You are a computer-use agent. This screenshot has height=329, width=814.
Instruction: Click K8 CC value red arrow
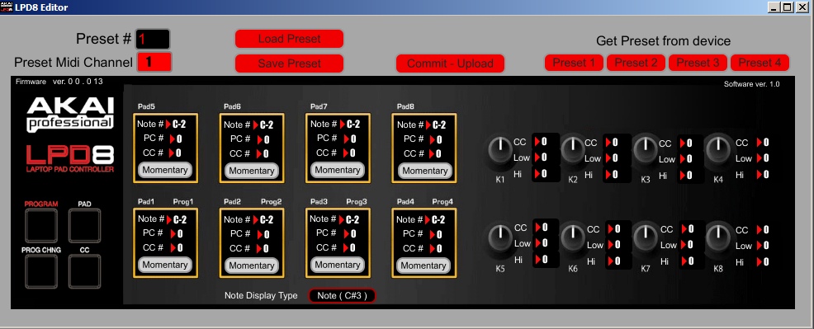tap(760, 229)
